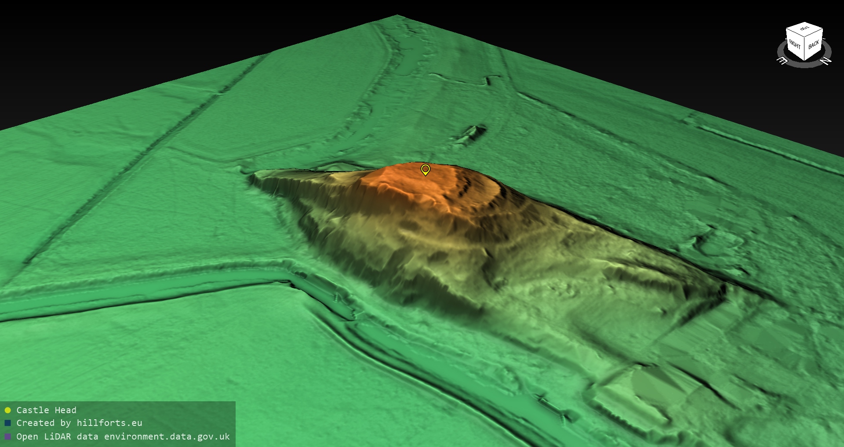This screenshot has height=447, width=844.
Task: Click the E compass direction marker
Action: coord(782,61)
